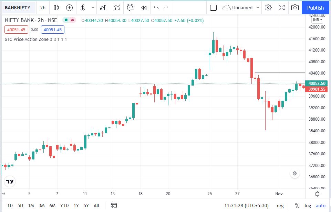Click the compare or add symbol icon
Screen dimensions: 331x212
pyautogui.click(x=70, y=8)
